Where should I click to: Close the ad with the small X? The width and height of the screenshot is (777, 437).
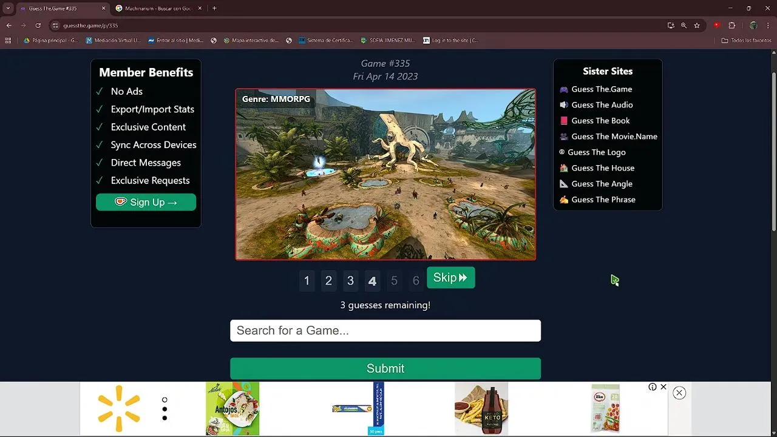[x=663, y=387]
